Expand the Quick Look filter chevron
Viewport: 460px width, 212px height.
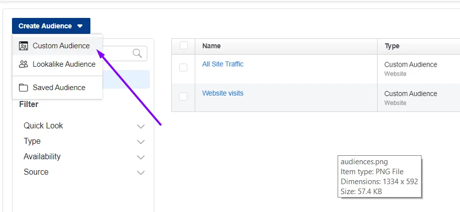[x=141, y=126]
